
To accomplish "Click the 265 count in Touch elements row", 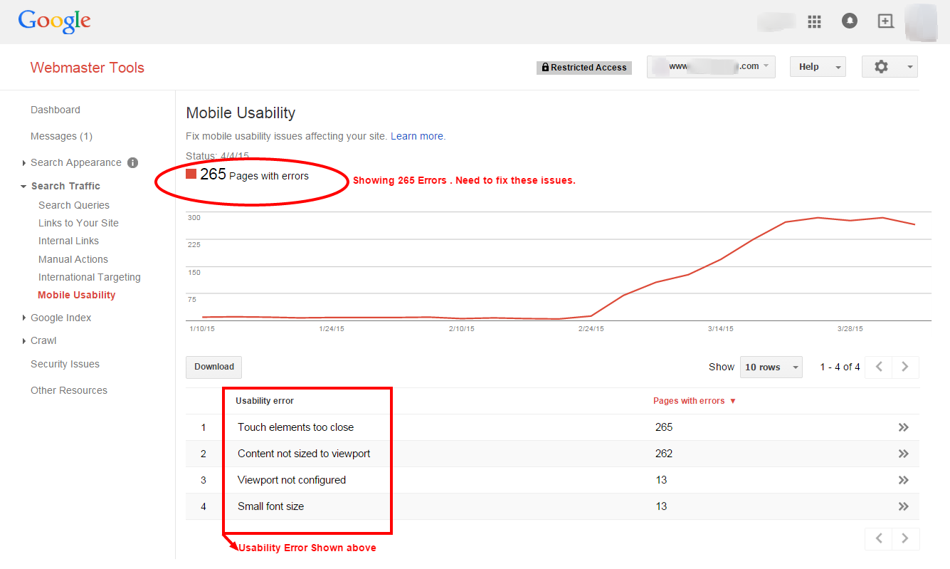I will 664,427.
